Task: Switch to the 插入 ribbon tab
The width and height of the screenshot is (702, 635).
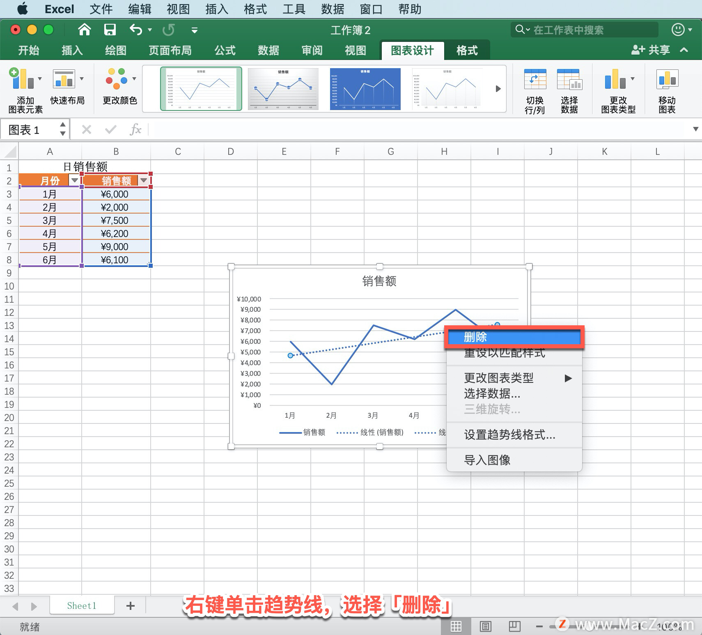Action: [72, 51]
